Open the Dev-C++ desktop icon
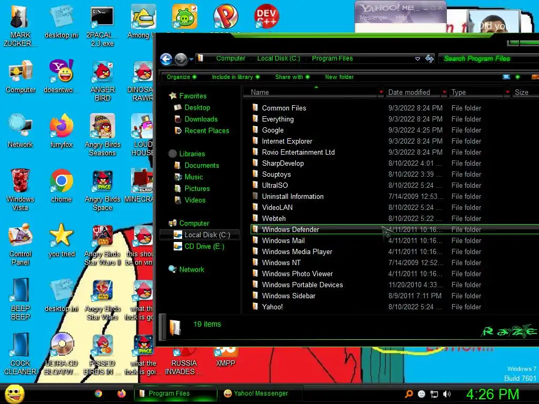Screen dimensions: 539x404 [x=266, y=16]
